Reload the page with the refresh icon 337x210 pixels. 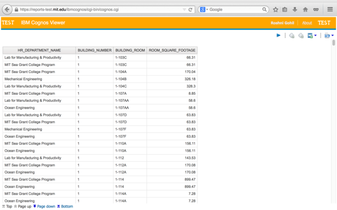(x=190, y=9)
